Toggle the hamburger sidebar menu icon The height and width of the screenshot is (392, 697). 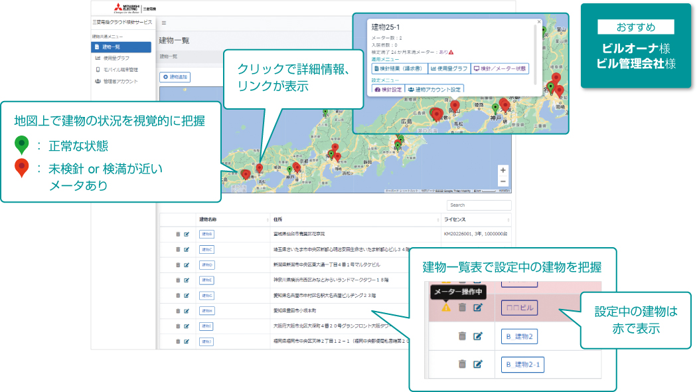pos(164,23)
